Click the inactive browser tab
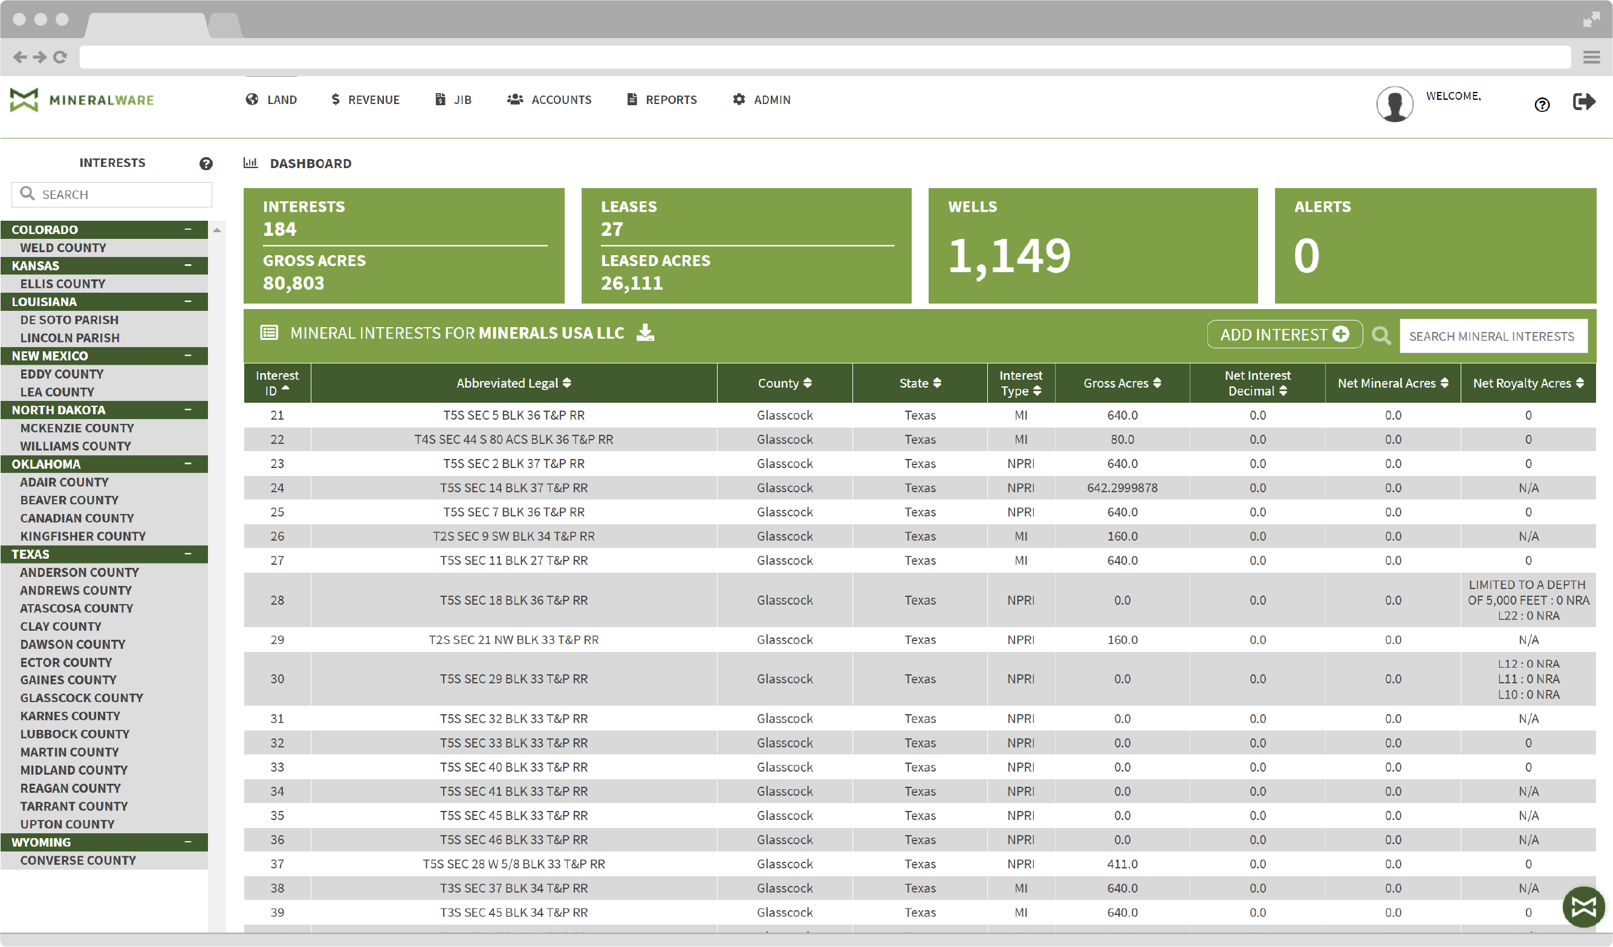Screen dimensions: 1613x947 click(x=226, y=25)
